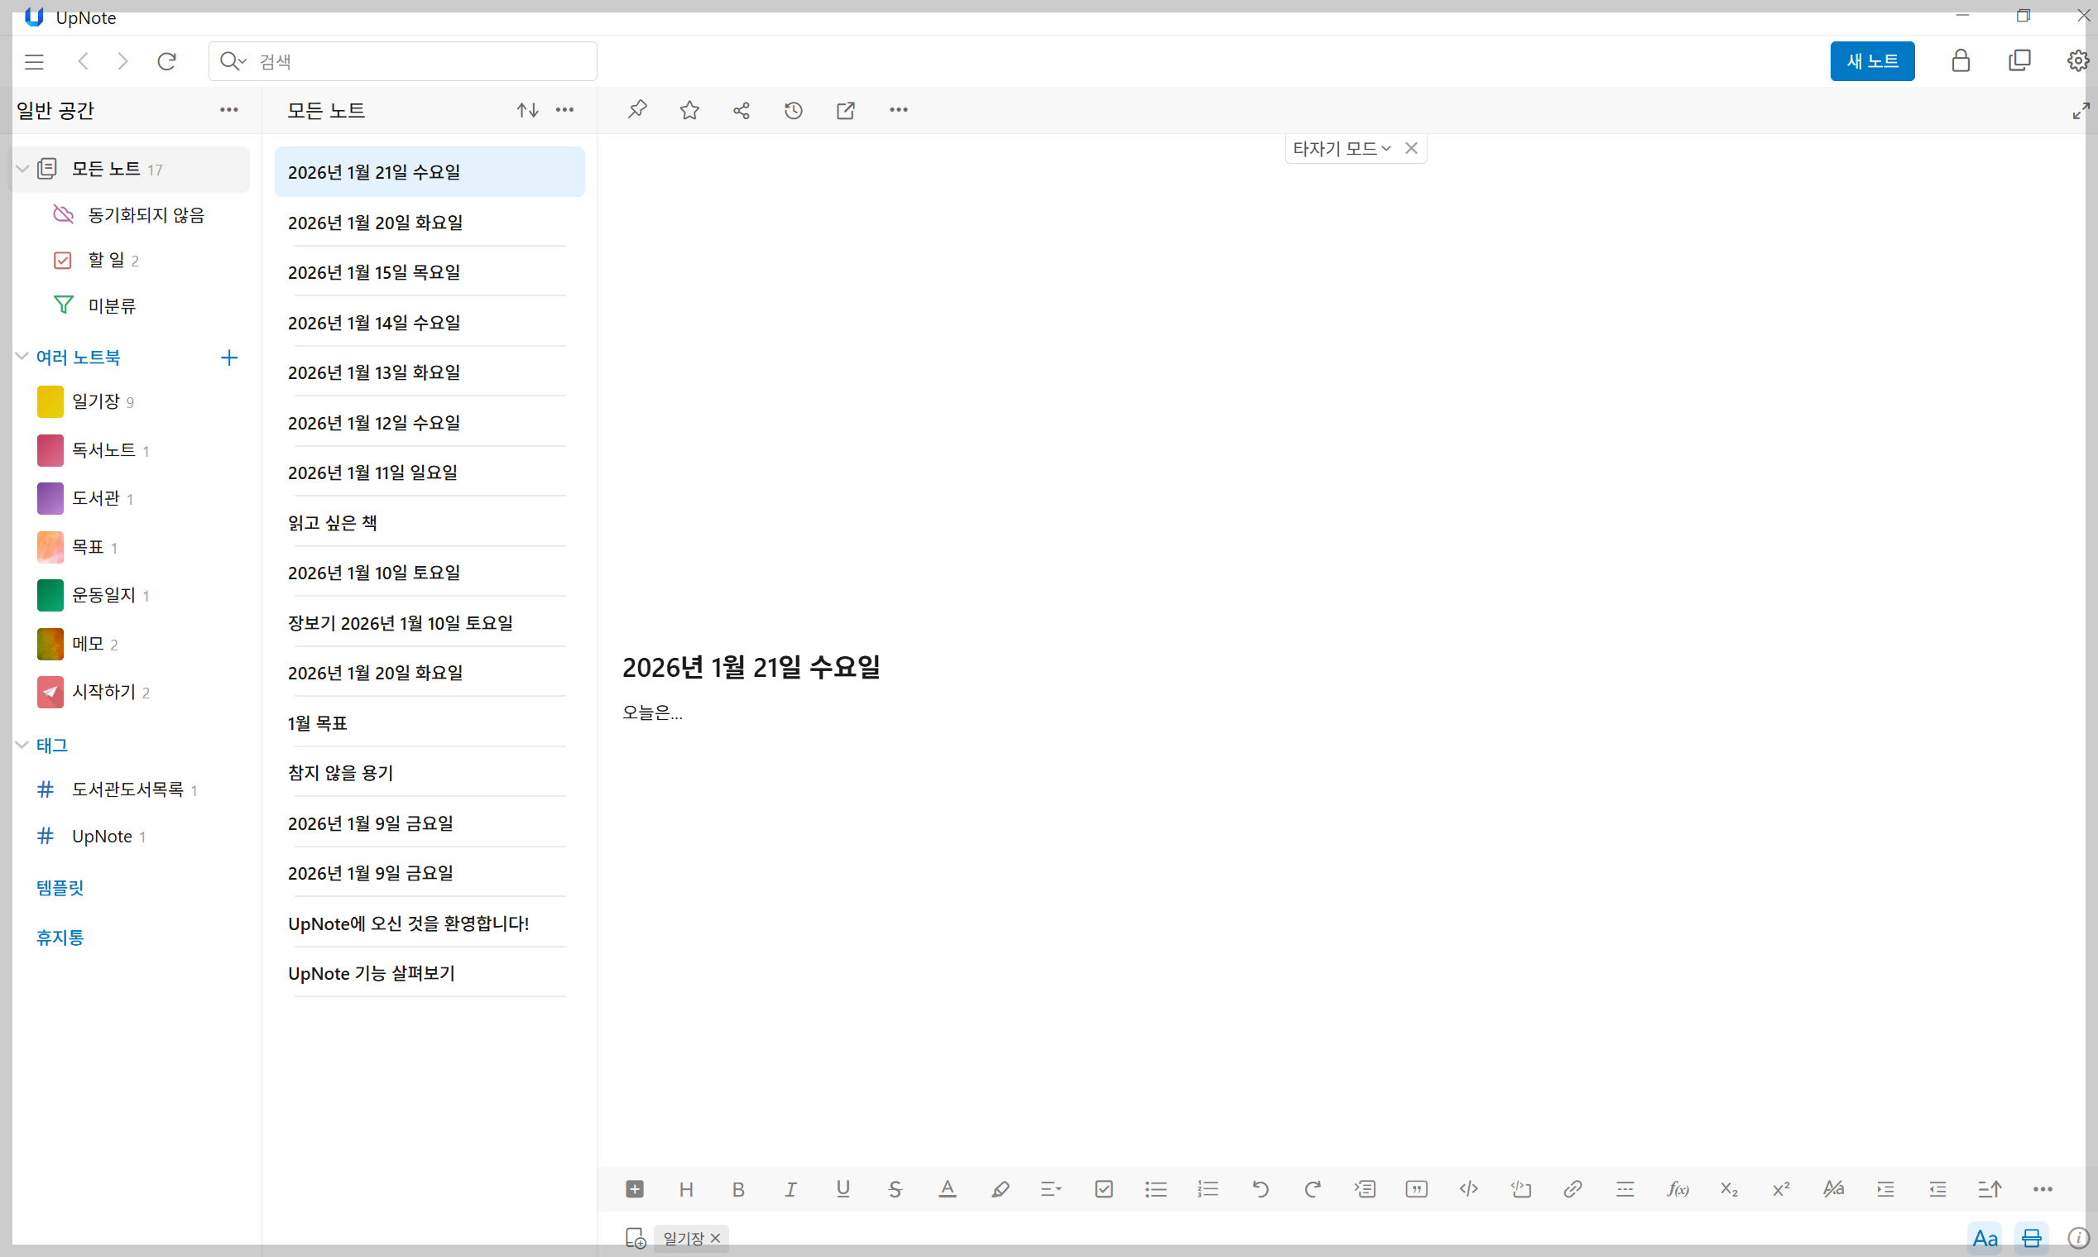Collapse the 태그 section

coord(23,745)
